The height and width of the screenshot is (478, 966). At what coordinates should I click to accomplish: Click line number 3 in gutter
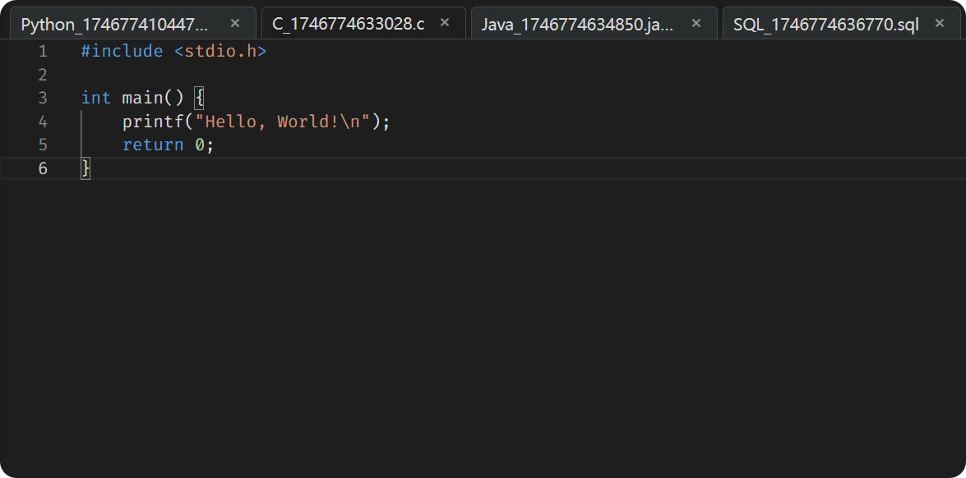coord(43,98)
